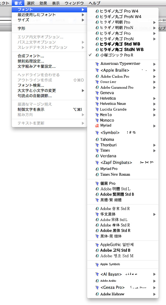This screenshot has width=166, height=305.
Task: Choose フォント検索... menu item
Action: point(49,85)
